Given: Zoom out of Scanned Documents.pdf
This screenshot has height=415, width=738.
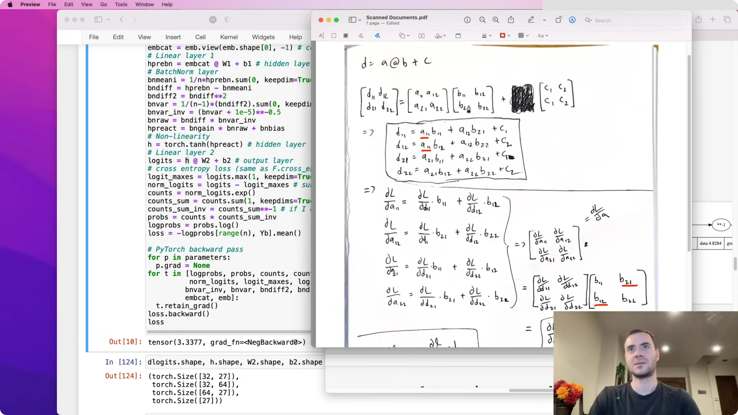Looking at the screenshot, I should (x=482, y=20).
